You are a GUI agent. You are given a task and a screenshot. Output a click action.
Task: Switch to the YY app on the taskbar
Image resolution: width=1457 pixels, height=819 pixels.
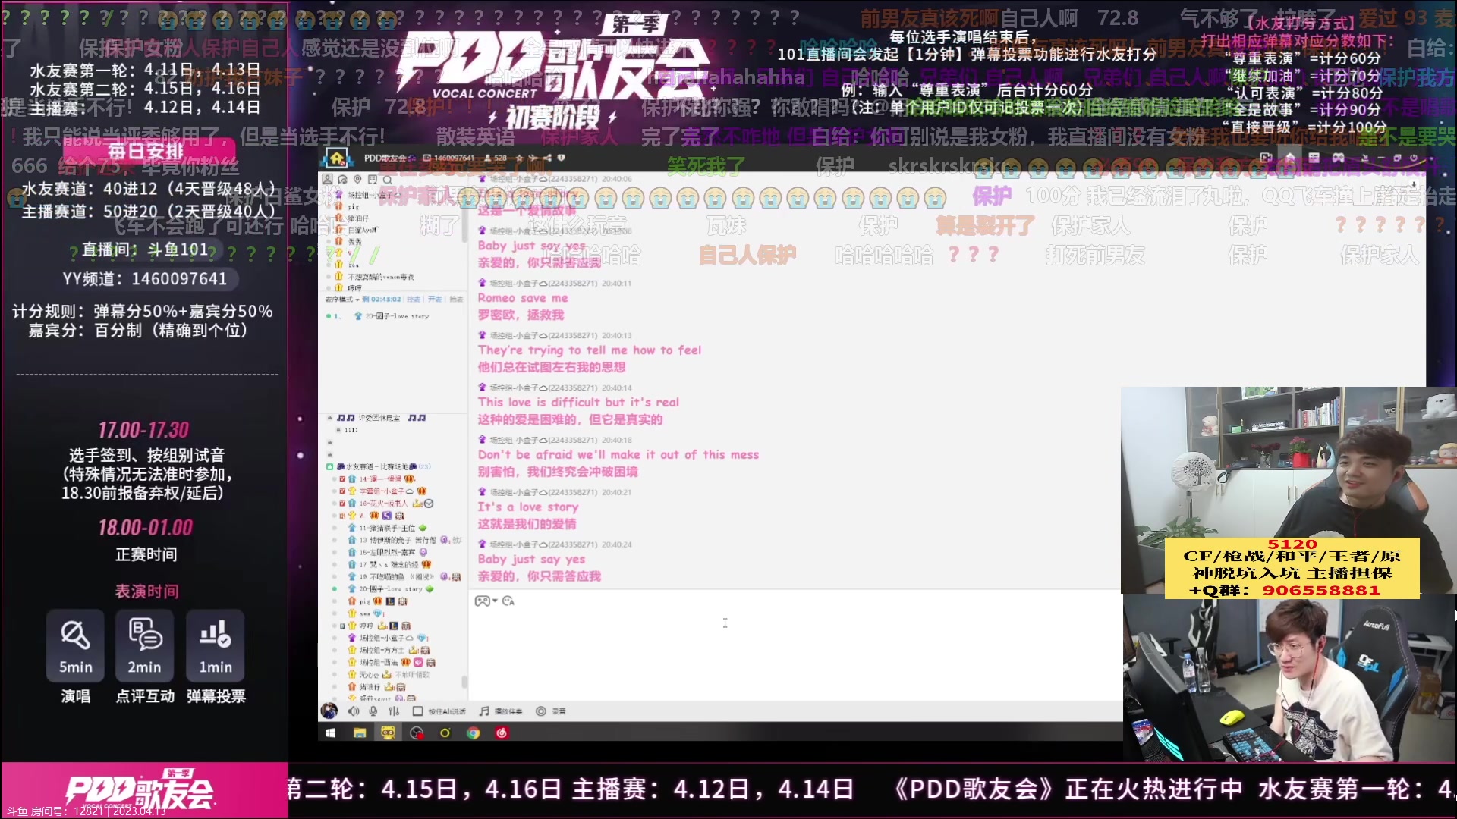(388, 733)
